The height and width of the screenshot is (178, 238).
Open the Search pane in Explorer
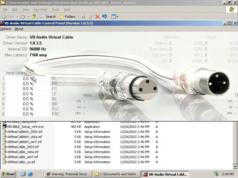coord(48,17)
